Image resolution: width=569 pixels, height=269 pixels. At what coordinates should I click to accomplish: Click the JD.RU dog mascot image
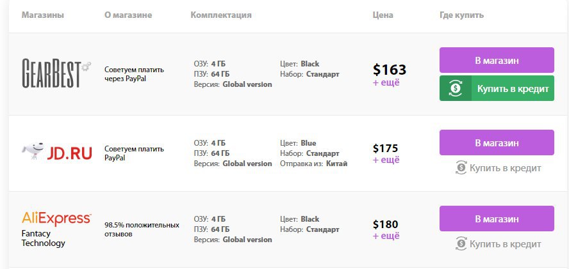(x=33, y=151)
